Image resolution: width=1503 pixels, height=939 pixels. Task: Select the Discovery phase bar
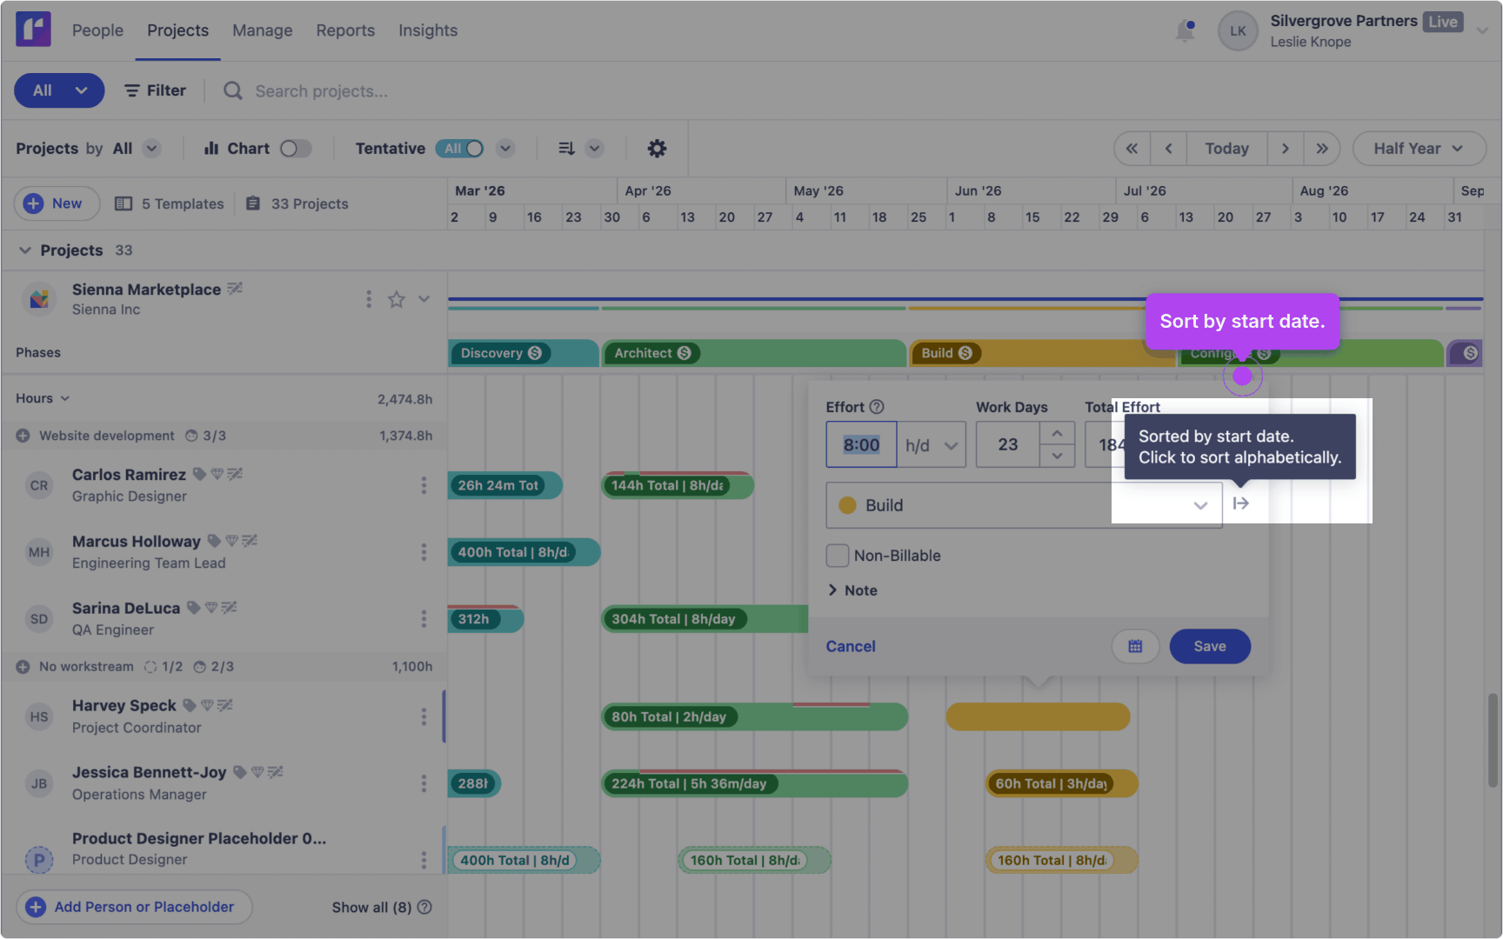(524, 353)
